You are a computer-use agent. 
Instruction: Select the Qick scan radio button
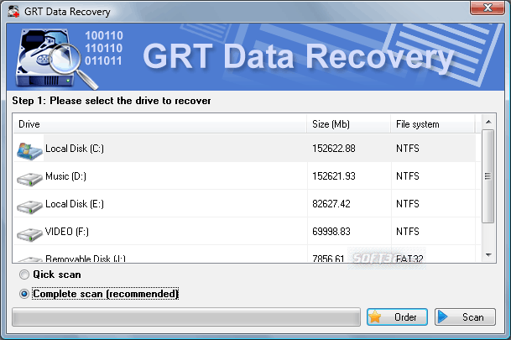coord(24,275)
